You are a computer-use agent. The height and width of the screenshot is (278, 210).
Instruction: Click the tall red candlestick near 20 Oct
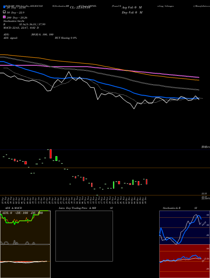coord(50,154)
